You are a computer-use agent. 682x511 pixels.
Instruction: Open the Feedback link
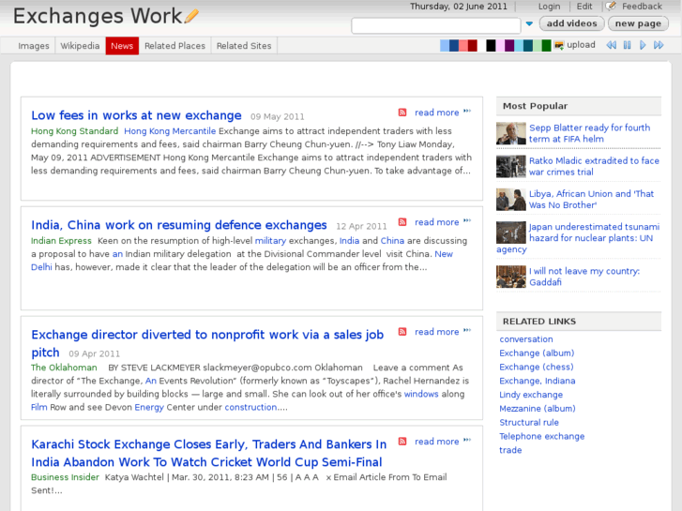coord(642,6)
